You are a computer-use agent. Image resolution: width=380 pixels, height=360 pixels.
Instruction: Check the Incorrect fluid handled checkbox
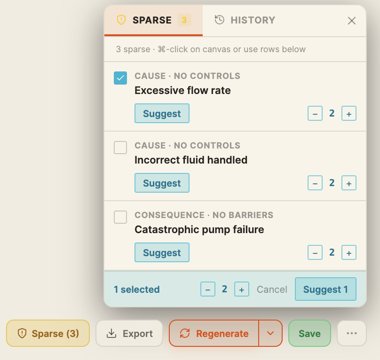[120, 148]
